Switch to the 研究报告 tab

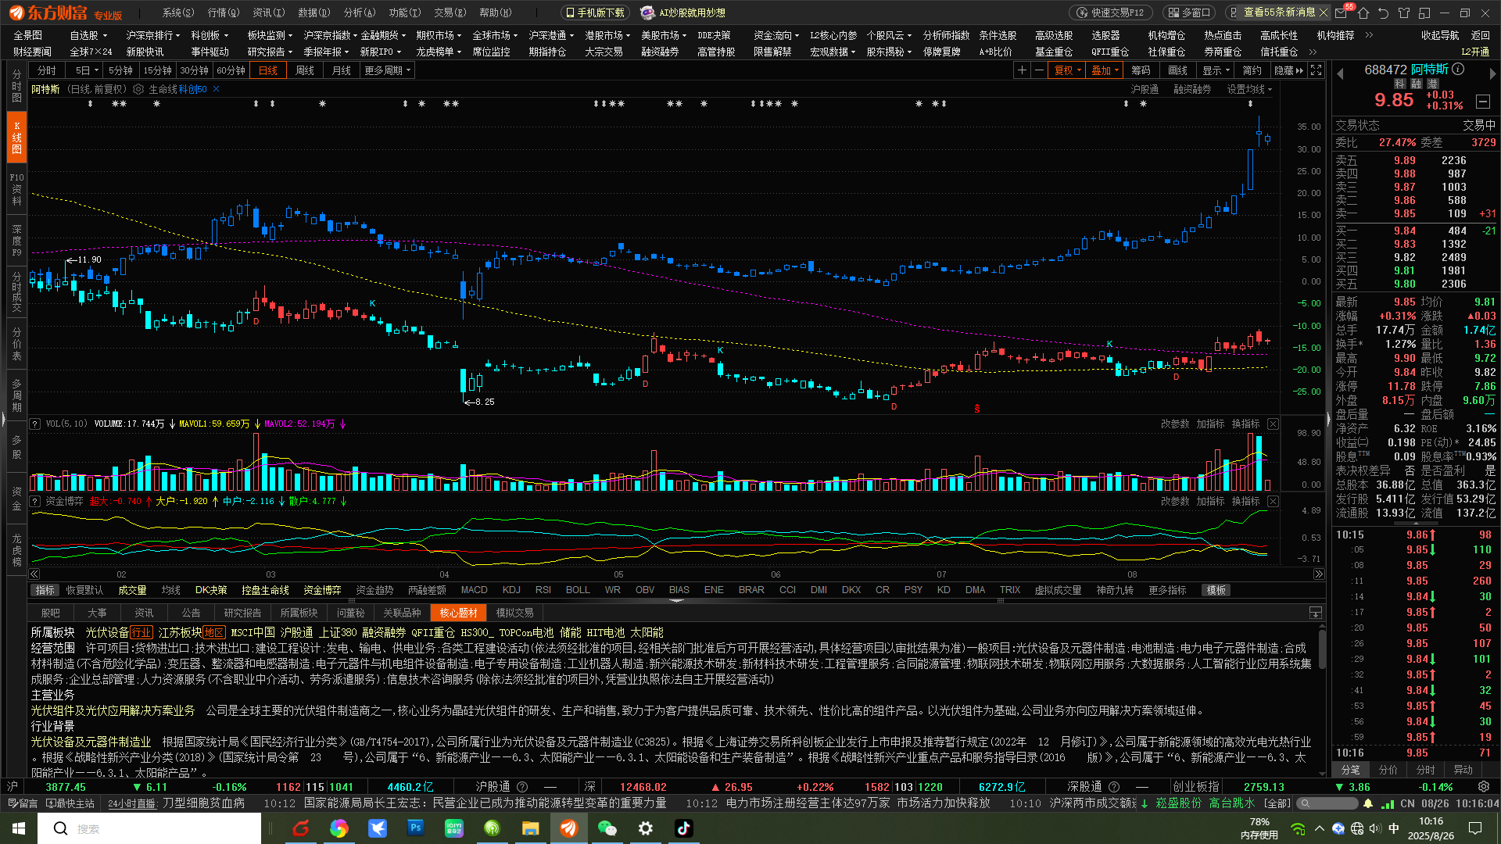pyautogui.click(x=242, y=613)
